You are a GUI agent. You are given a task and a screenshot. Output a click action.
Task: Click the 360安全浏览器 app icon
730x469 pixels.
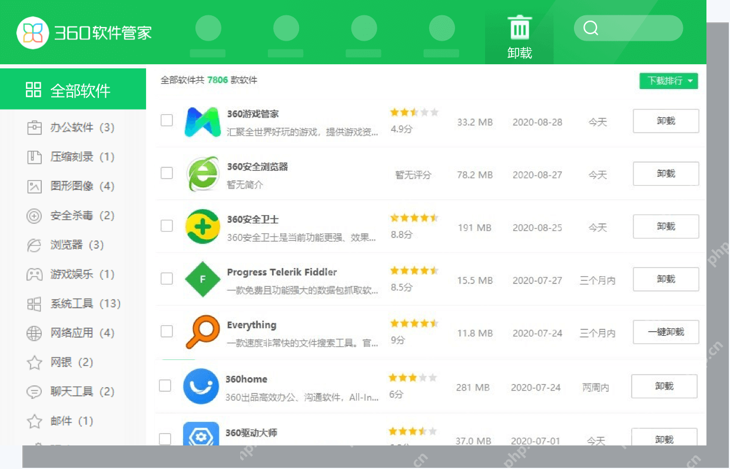click(x=203, y=174)
